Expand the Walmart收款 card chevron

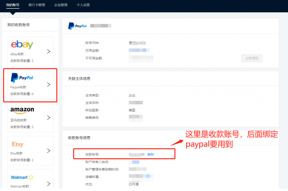pyautogui.click(x=48, y=184)
